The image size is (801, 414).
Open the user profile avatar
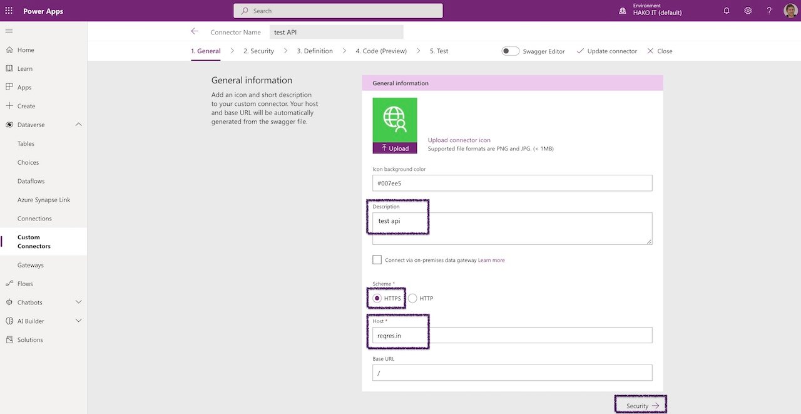(790, 11)
